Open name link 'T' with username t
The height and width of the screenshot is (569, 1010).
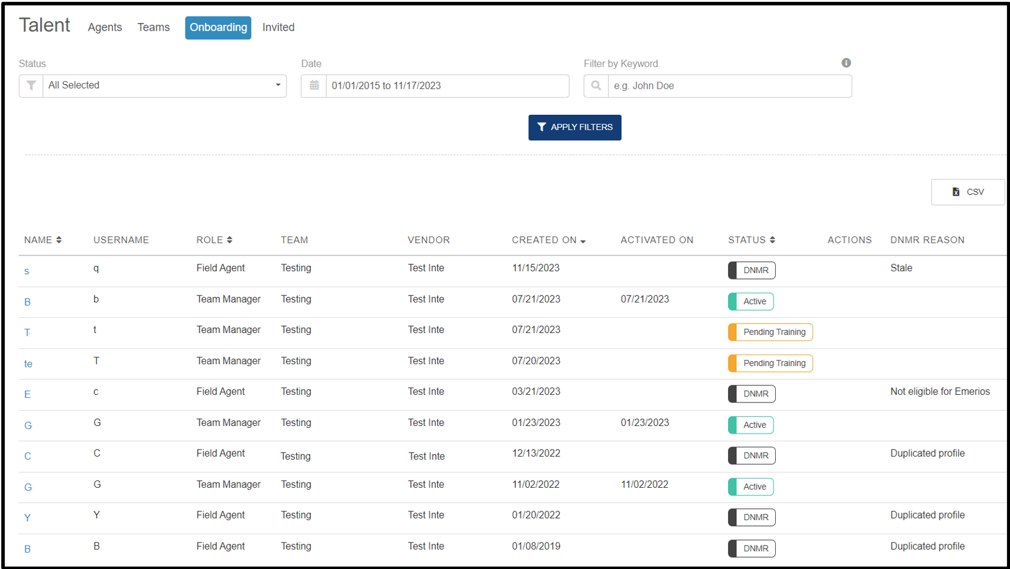coord(27,332)
